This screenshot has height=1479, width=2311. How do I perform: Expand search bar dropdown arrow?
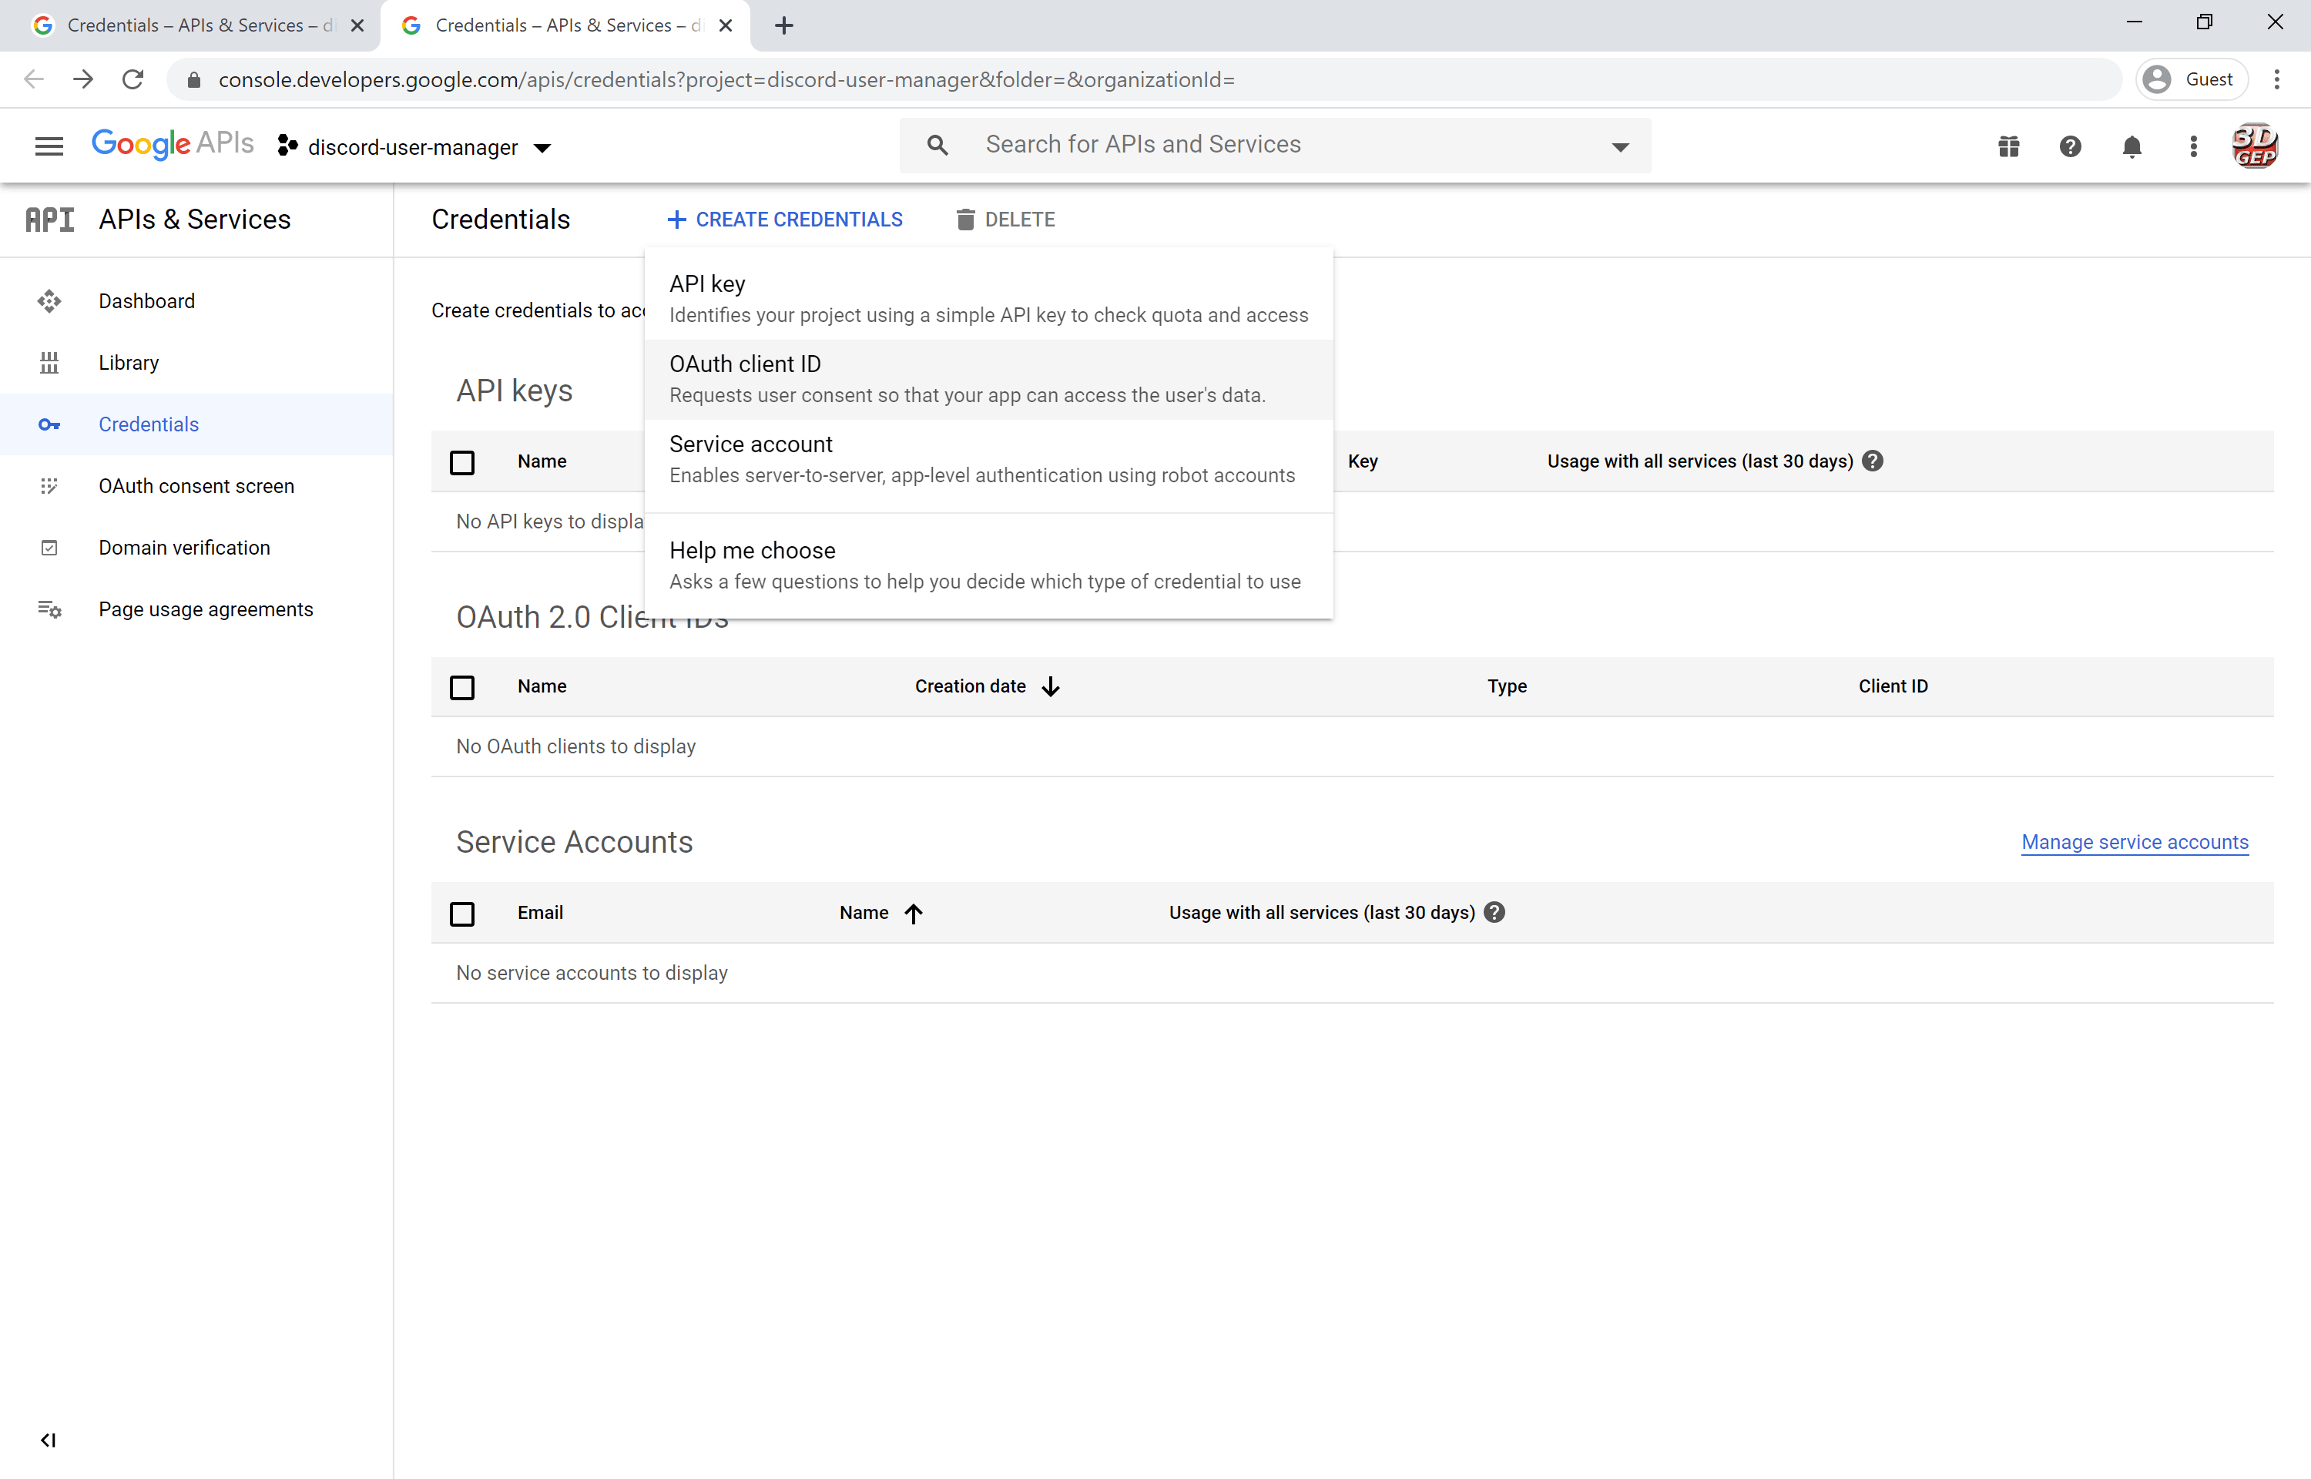click(x=1620, y=147)
